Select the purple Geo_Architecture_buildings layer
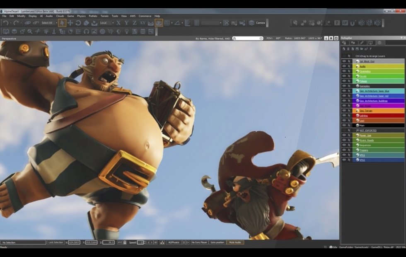Image resolution: width=406 pixels, height=257 pixels. (373, 101)
